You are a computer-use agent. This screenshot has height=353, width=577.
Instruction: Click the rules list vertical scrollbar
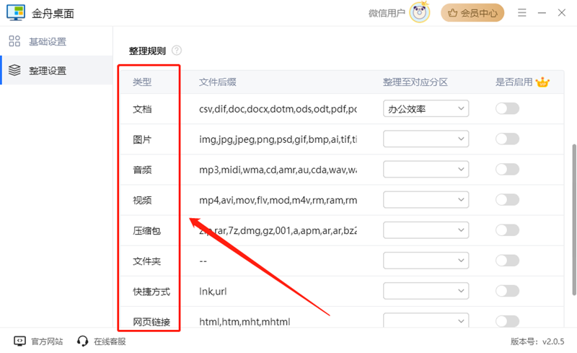[x=574, y=219]
